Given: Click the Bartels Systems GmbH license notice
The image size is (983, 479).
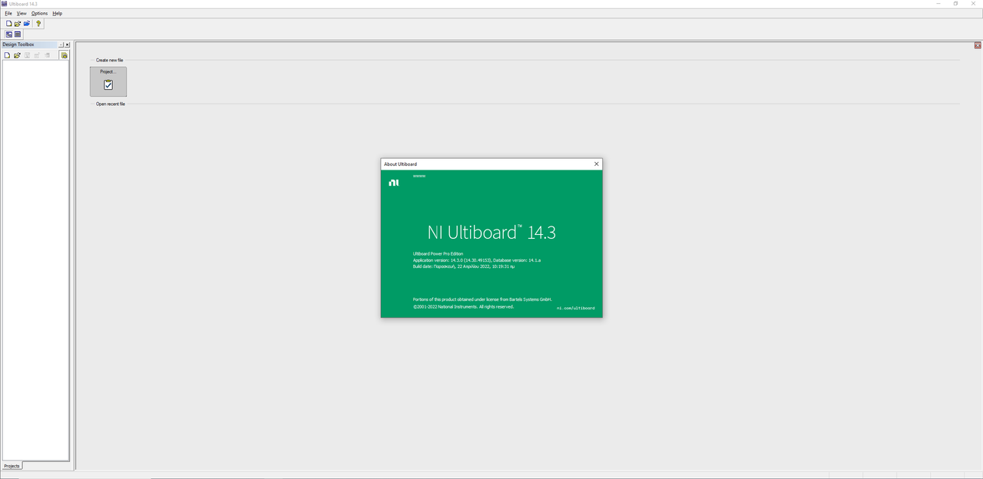Looking at the screenshot, I should pos(482,299).
